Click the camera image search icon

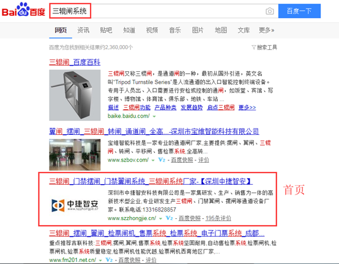click(x=270, y=11)
